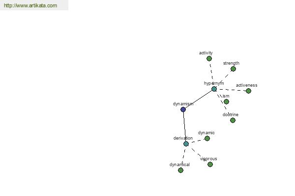Click the dynamical text label
The height and width of the screenshot is (196, 295).
(179, 165)
